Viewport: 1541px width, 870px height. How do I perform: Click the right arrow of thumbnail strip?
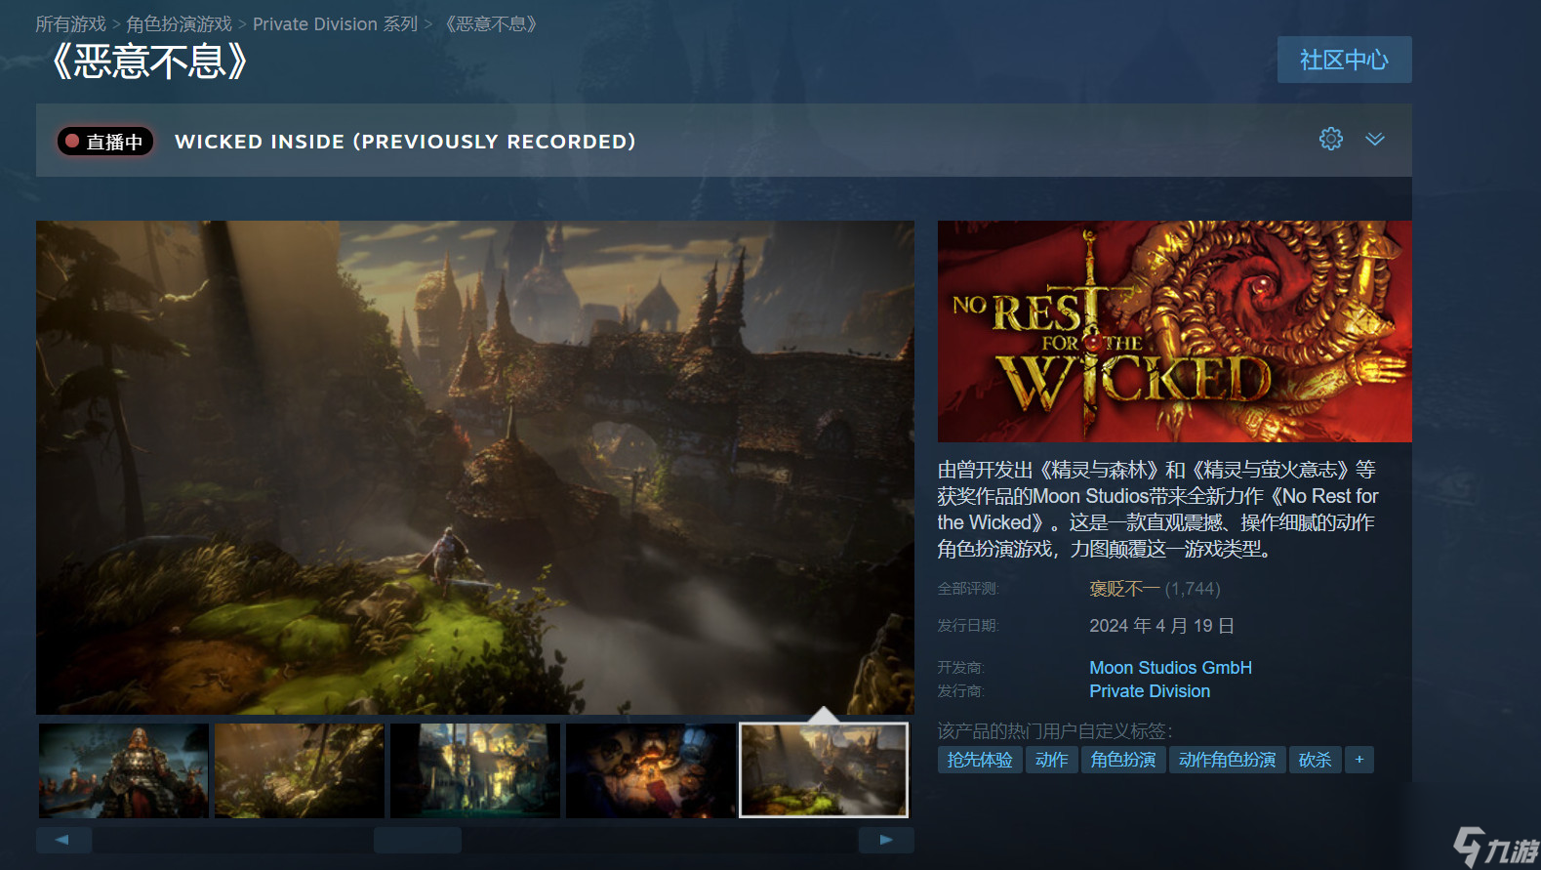pyautogui.click(x=886, y=840)
